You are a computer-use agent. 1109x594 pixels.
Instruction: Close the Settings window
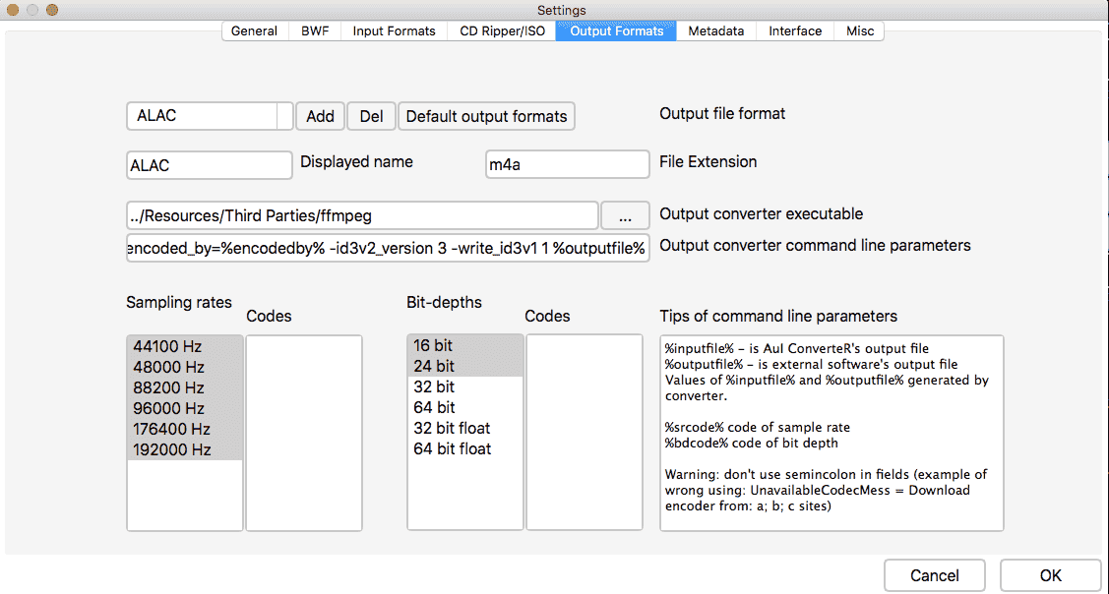pos(13,10)
